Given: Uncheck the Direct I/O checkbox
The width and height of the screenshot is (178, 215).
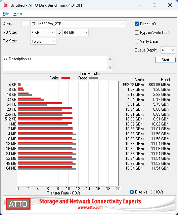Looking at the screenshot, I should coord(137,24).
